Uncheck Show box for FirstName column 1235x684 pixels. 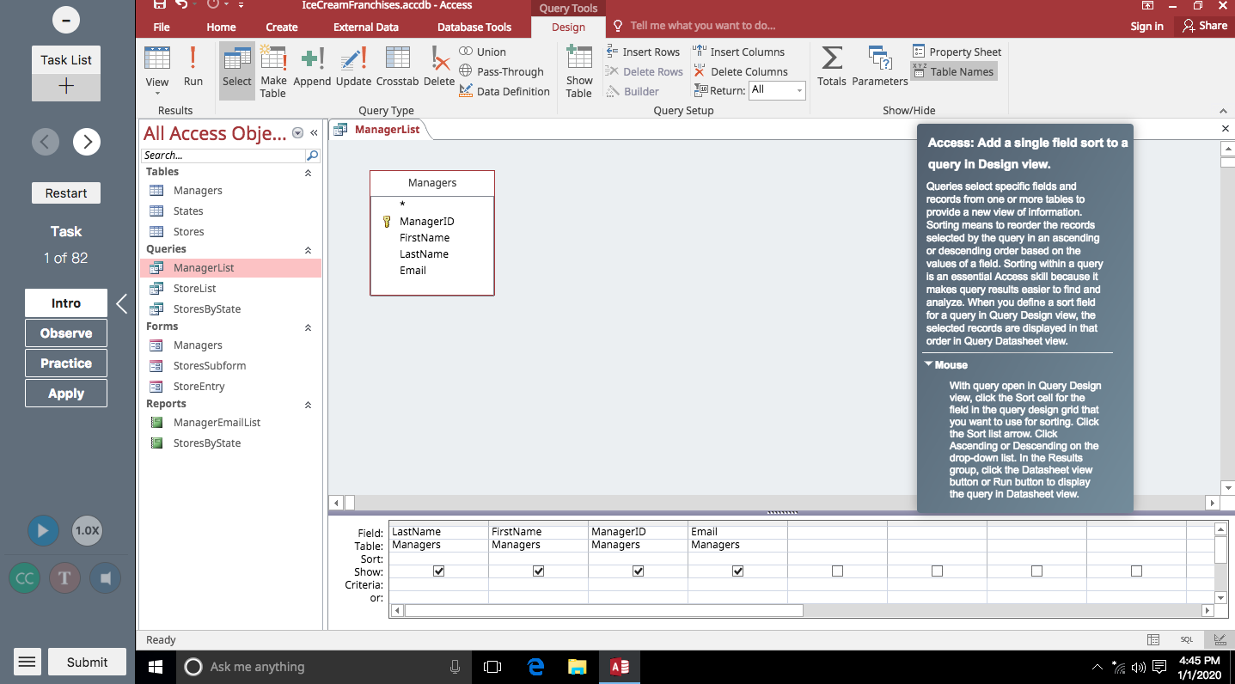pyautogui.click(x=539, y=571)
